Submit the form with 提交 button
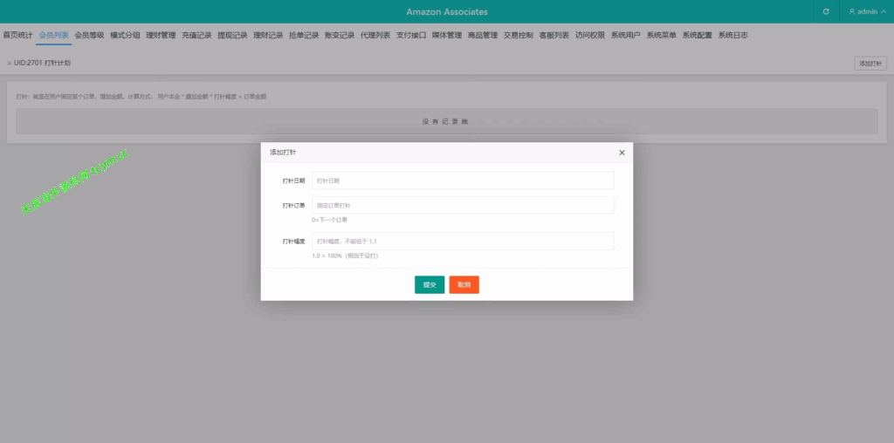This screenshot has width=894, height=443. (x=430, y=284)
